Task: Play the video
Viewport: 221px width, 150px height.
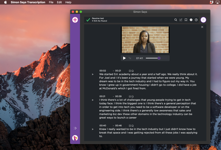Action: click(x=124, y=58)
